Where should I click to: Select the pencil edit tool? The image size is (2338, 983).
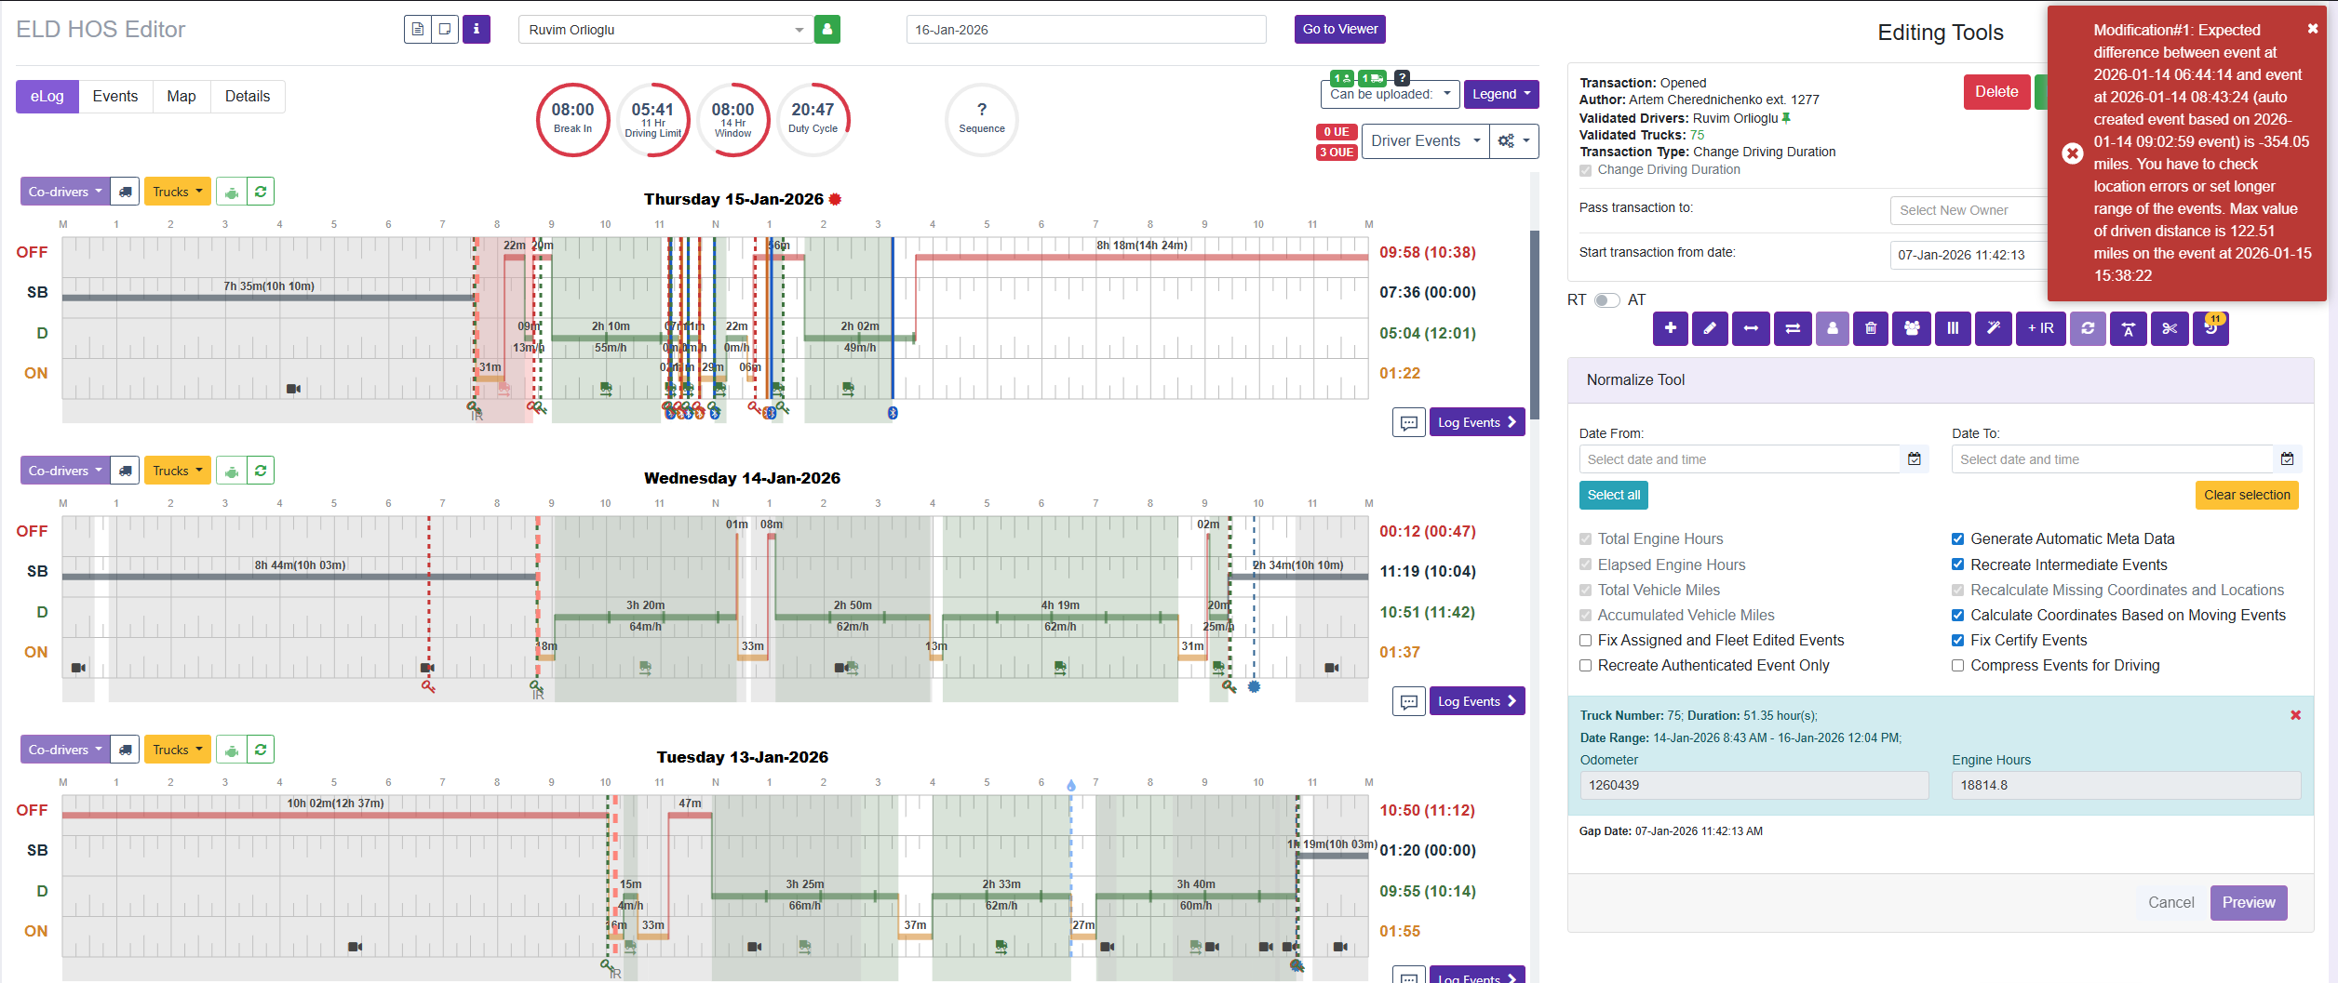click(1710, 328)
